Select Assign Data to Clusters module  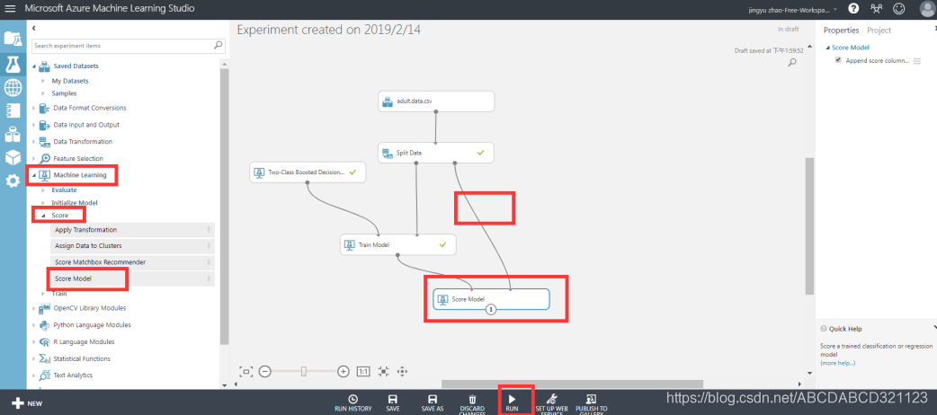click(x=133, y=246)
